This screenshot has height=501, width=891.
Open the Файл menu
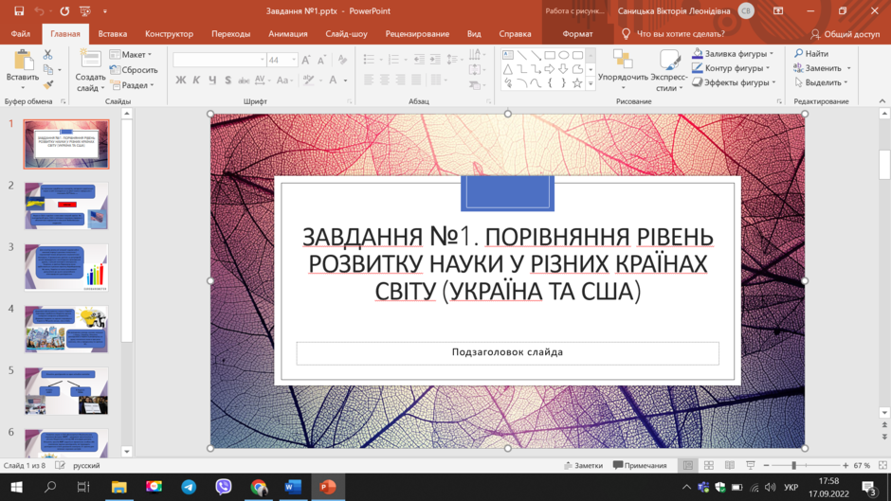tap(21, 33)
